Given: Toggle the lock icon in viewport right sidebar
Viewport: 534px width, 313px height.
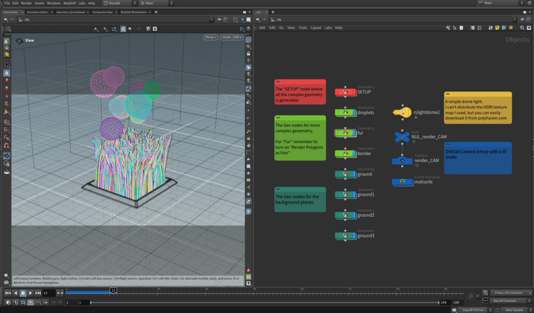Looking at the screenshot, I should (x=249, y=54).
